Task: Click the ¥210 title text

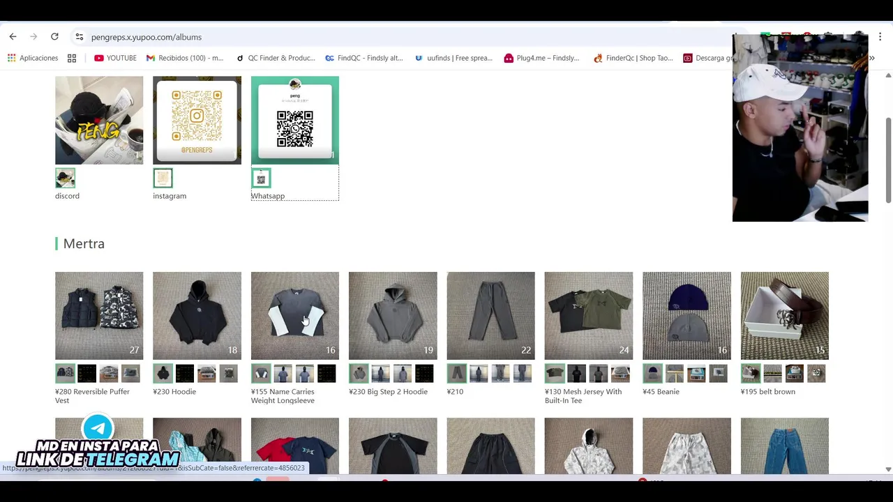Action: tap(455, 392)
